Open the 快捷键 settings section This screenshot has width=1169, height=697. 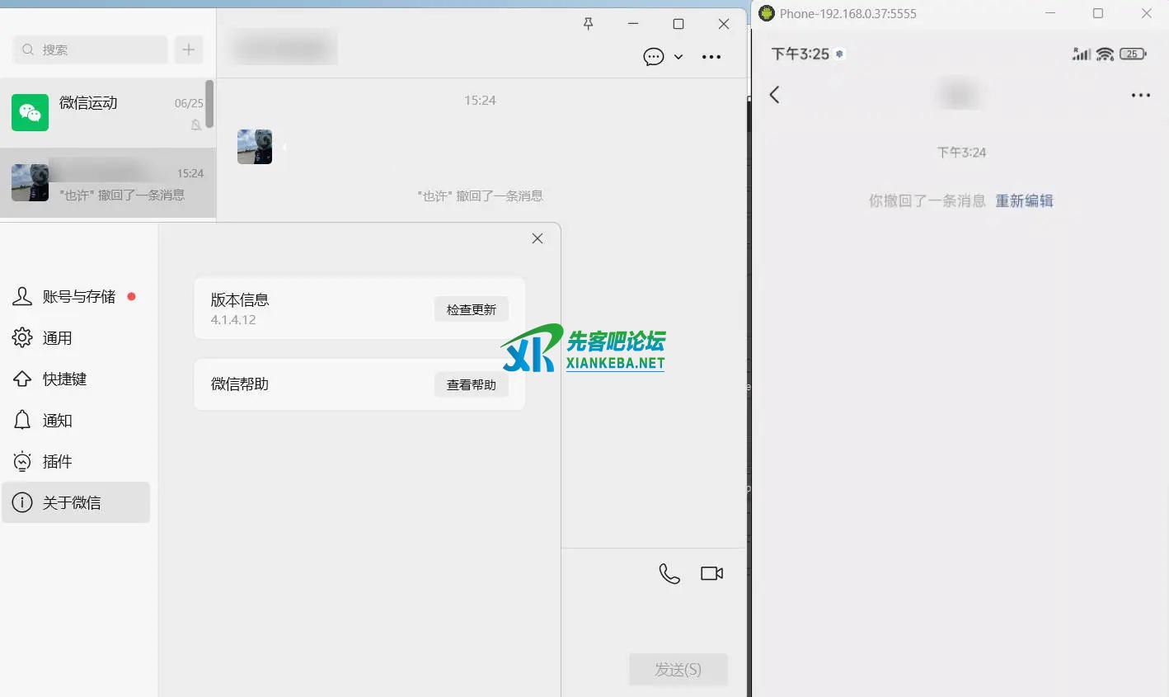[x=64, y=379]
